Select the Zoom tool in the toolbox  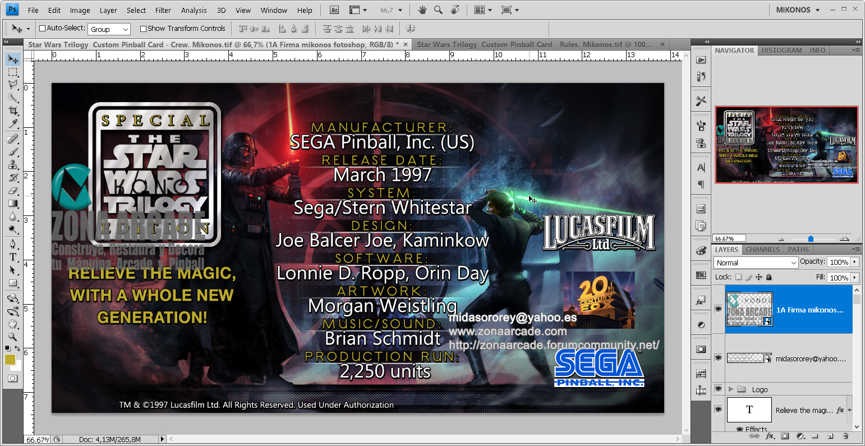(x=13, y=337)
